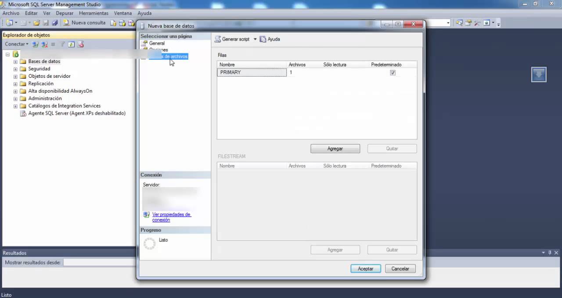Click the red-marked last icon in Object Explorer toolbar
The height and width of the screenshot is (298, 562).
80,44
